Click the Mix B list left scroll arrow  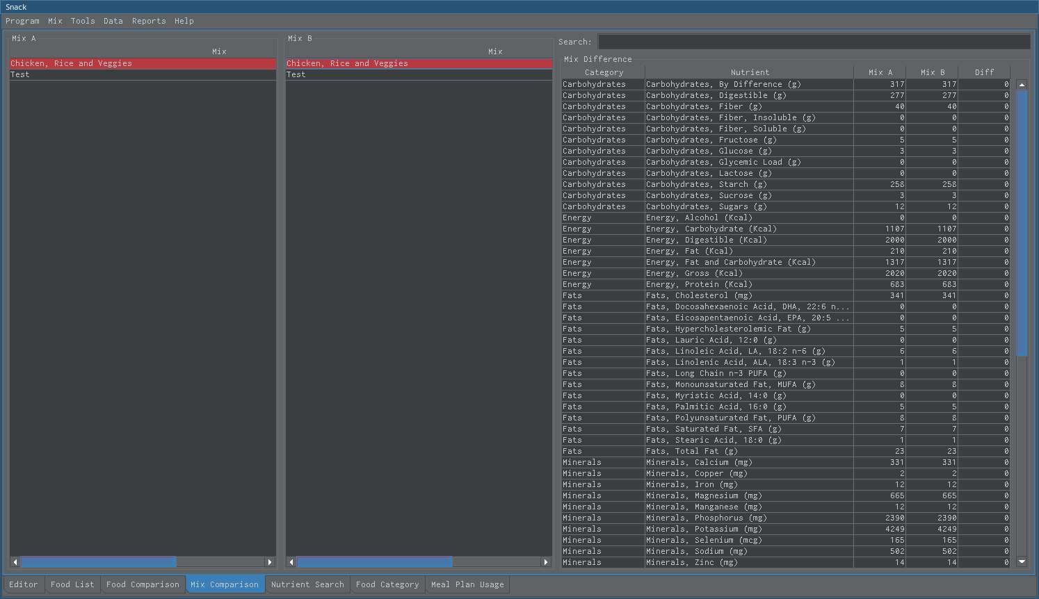tap(291, 561)
